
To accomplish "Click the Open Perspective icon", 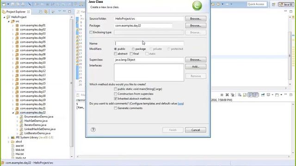I will pos(273,4).
